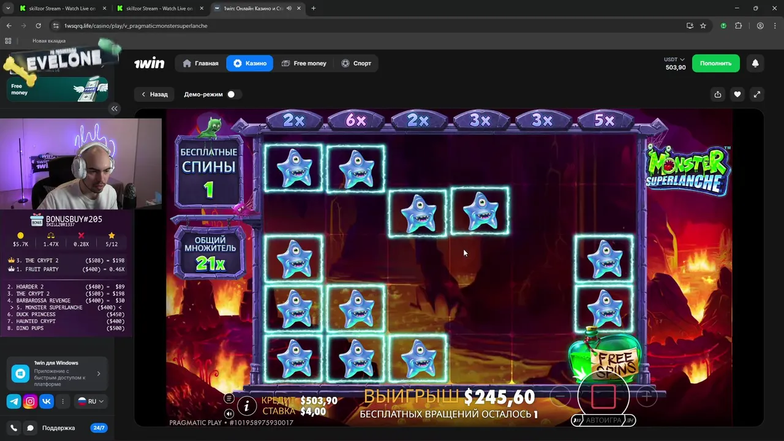This screenshot has height=441, width=784.
Task: Open Chrome three-dot menu
Action: pyautogui.click(x=774, y=26)
